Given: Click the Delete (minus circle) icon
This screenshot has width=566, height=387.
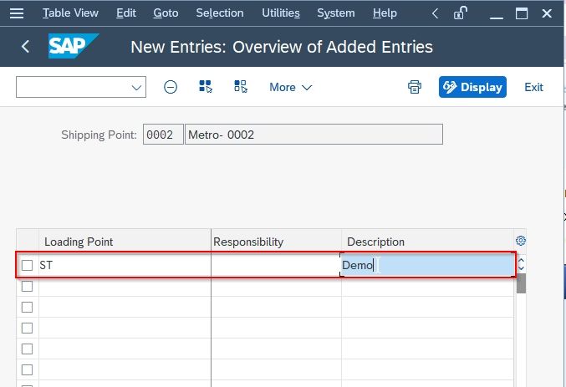Looking at the screenshot, I should [x=171, y=87].
